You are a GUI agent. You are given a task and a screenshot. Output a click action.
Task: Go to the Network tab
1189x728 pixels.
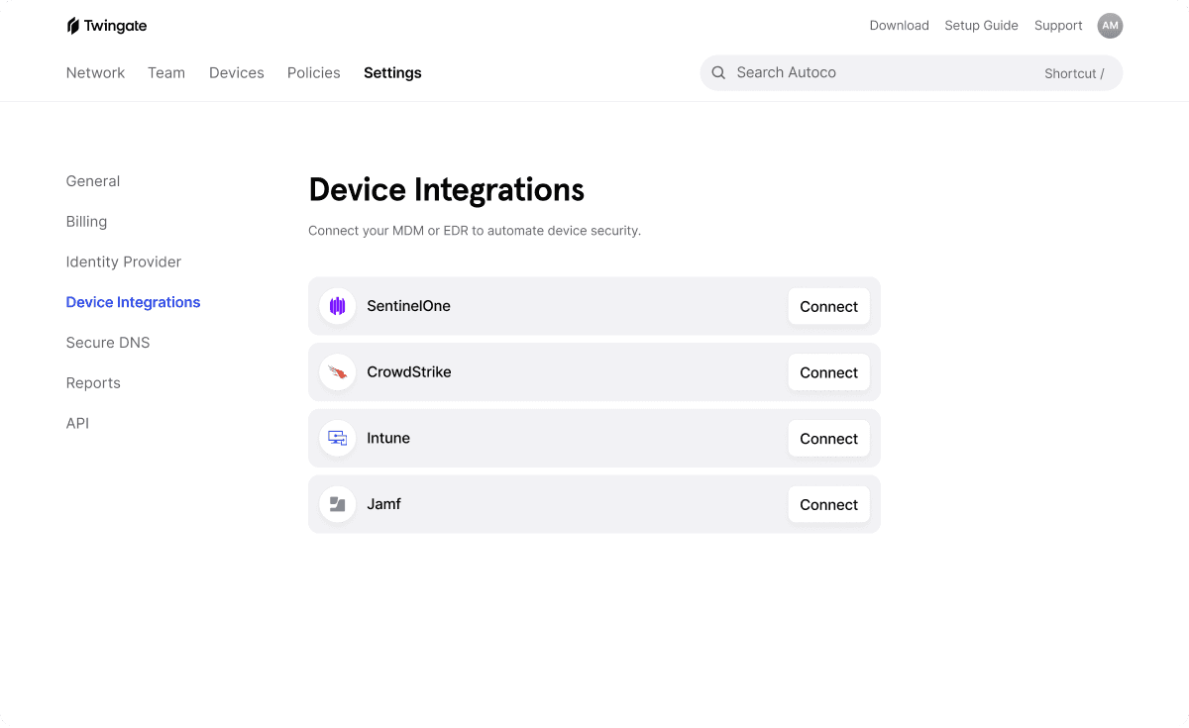click(x=95, y=72)
